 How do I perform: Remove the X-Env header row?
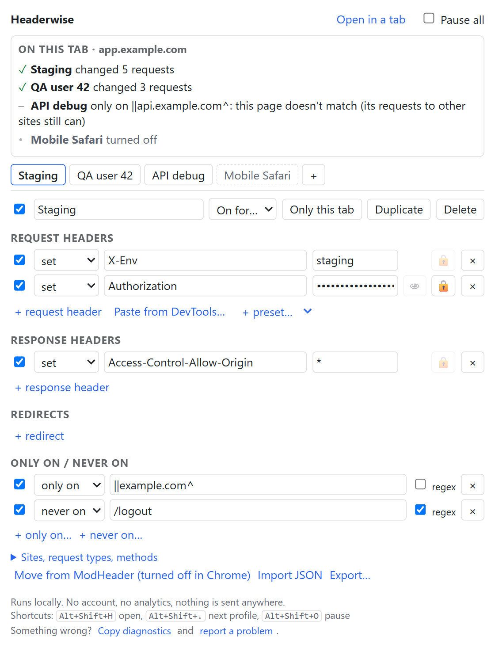pos(472,260)
